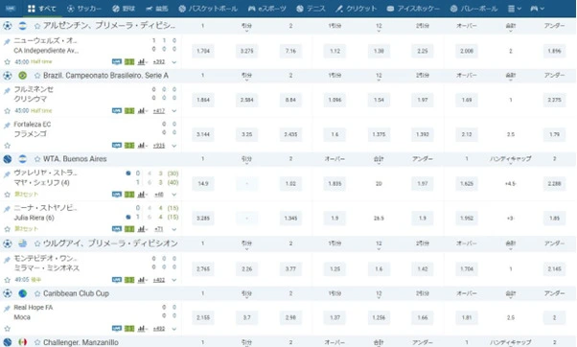Open the green court tracker for ヴァレリヤ・ストラ match
This screenshot has width=577, height=347.
pos(129,195)
